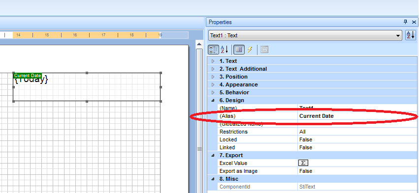Open the Excel Value sigma editor

coord(303,163)
